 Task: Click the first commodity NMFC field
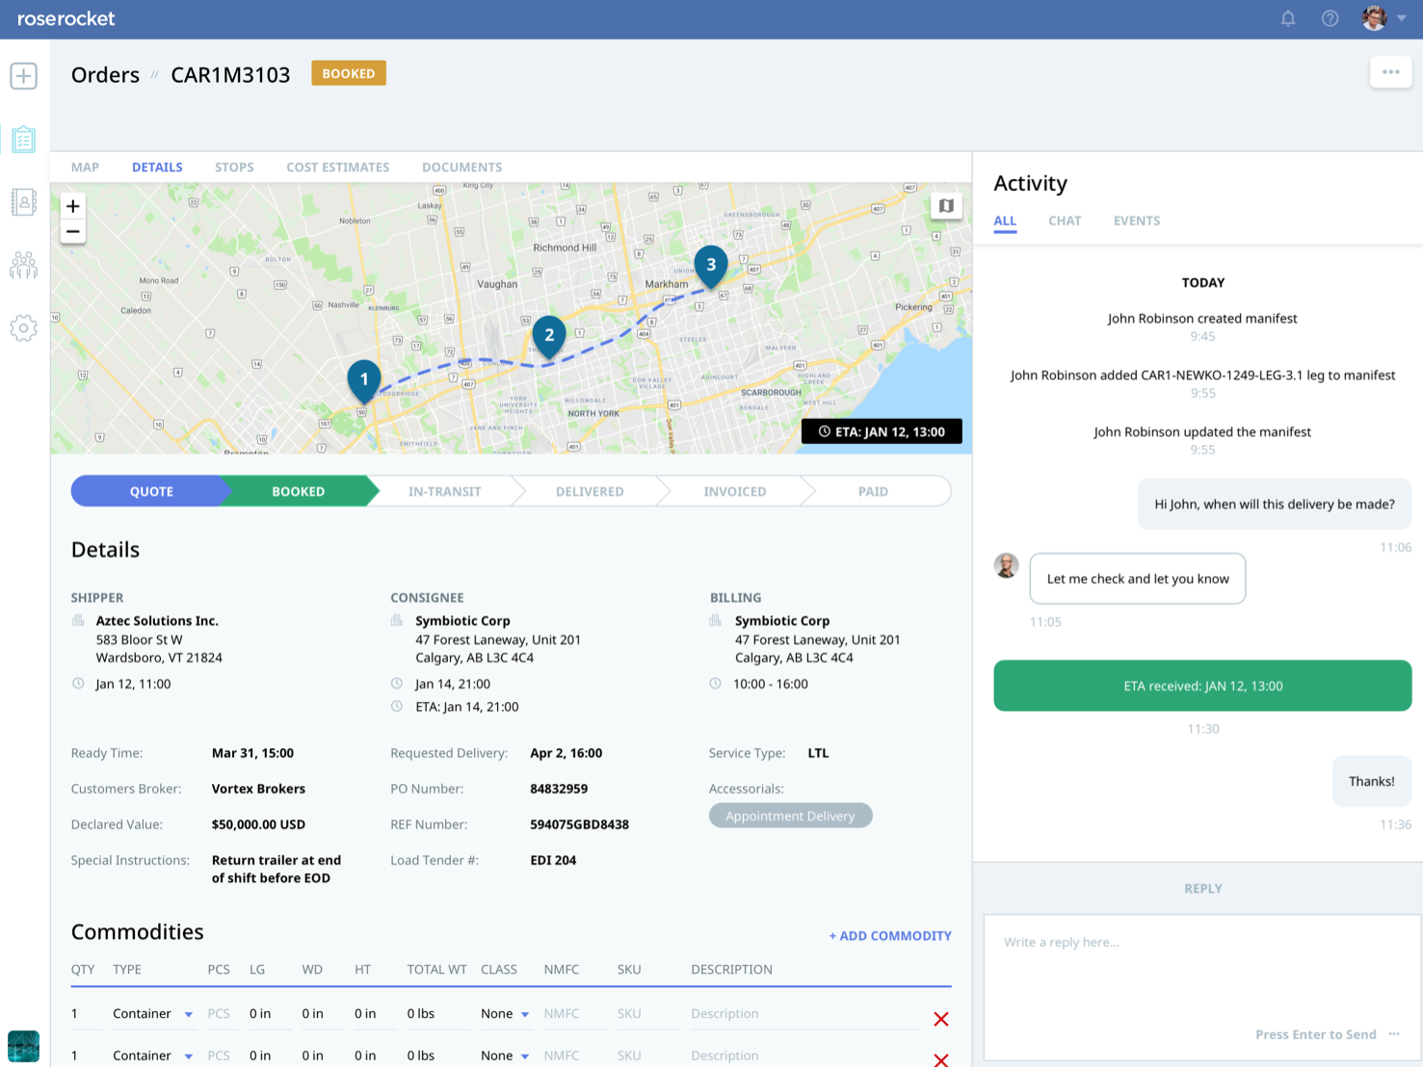click(x=574, y=1013)
